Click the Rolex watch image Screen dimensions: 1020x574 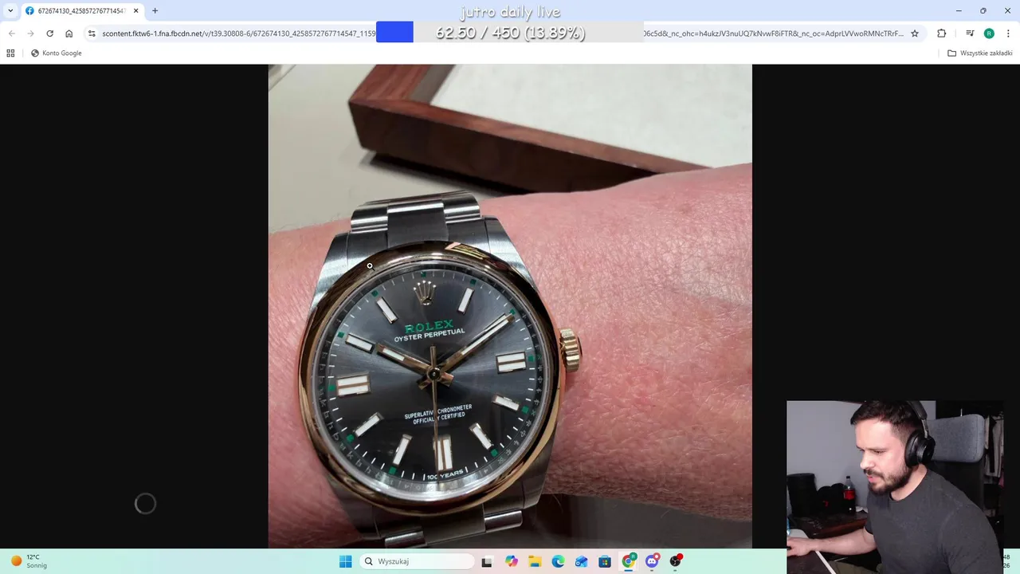[510, 306]
